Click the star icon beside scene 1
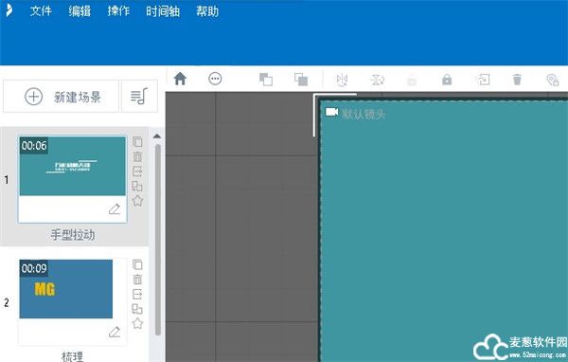The height and width of the screenshot is (362, 568). click(x=137, y=201)
